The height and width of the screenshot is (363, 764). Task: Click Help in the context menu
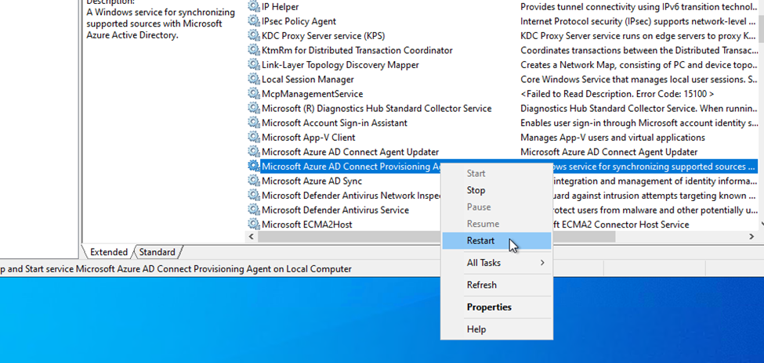(497, 329)
